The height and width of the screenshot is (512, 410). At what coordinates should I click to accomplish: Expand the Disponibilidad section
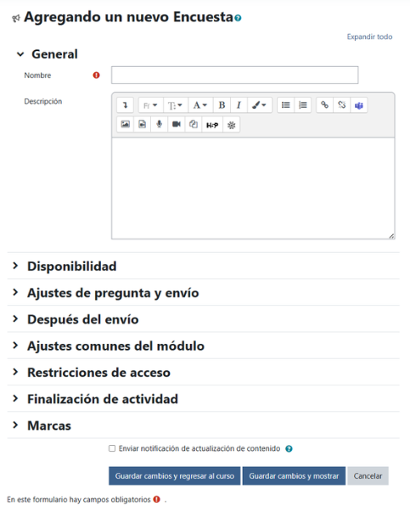tap(15, 266)
